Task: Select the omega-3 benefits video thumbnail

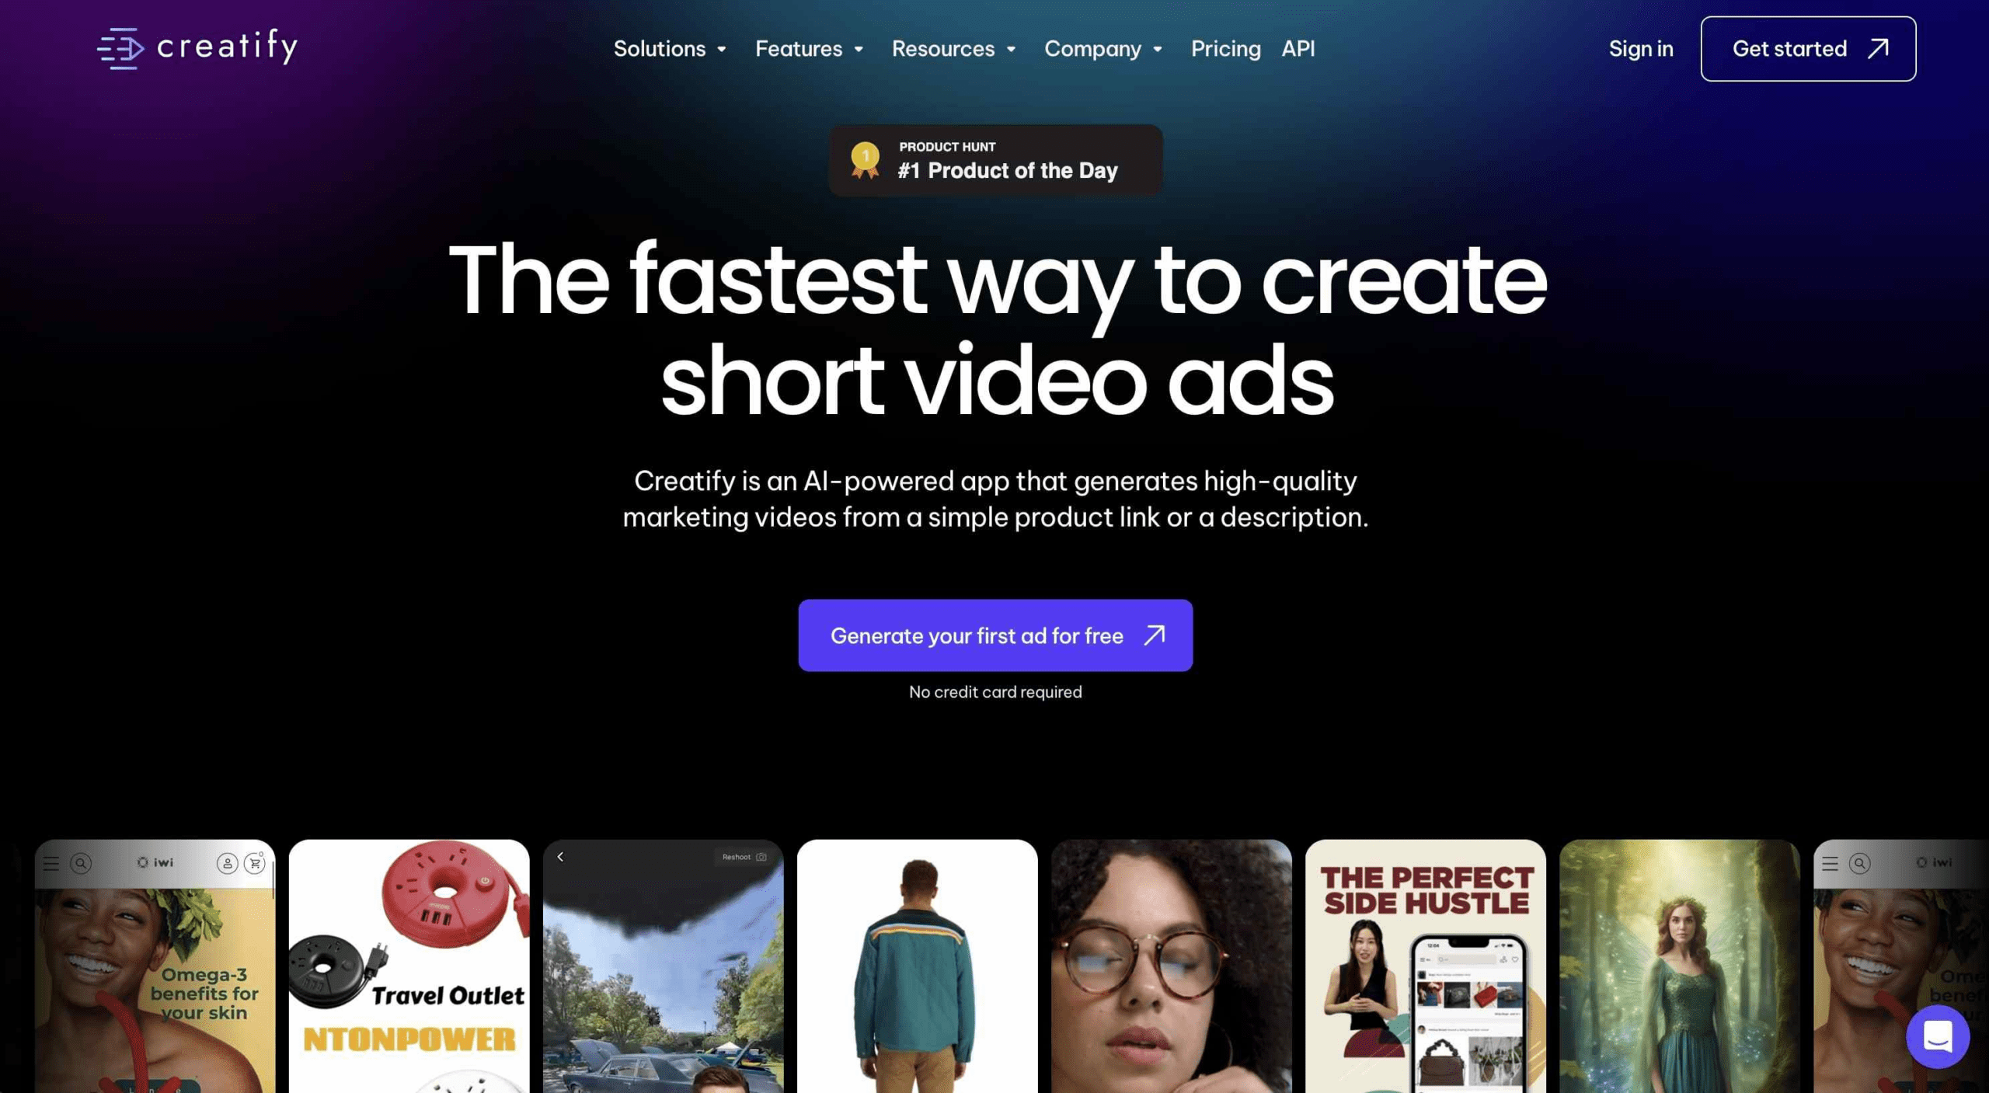Action: coord(153,965)
